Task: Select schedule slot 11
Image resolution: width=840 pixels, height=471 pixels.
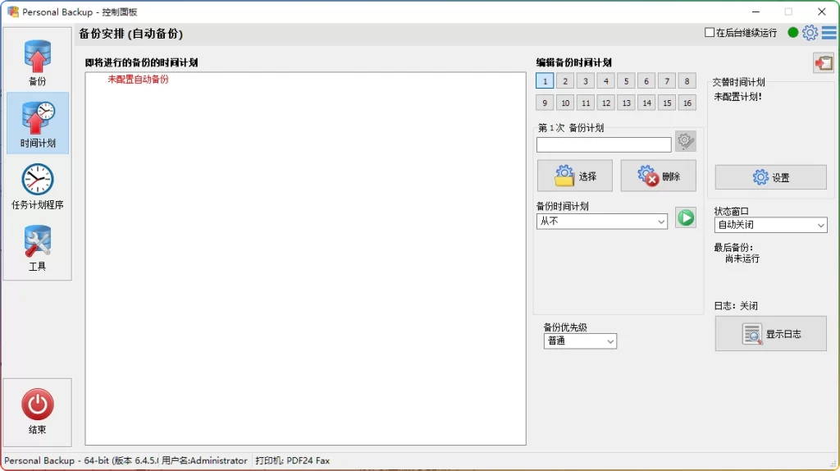Action: 586,103
